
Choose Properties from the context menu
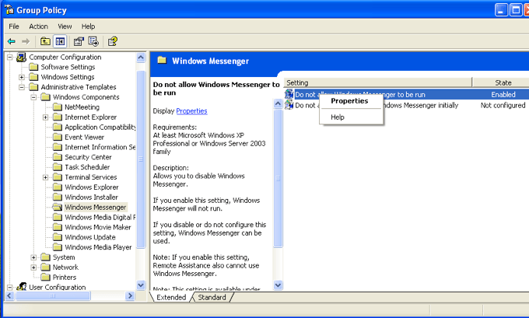pos(349,101)
